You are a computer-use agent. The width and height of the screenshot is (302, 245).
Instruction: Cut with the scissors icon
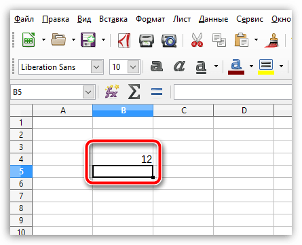point(197,40)
